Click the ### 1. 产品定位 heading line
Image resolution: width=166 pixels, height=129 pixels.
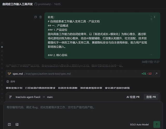click(x=57, y=30)
